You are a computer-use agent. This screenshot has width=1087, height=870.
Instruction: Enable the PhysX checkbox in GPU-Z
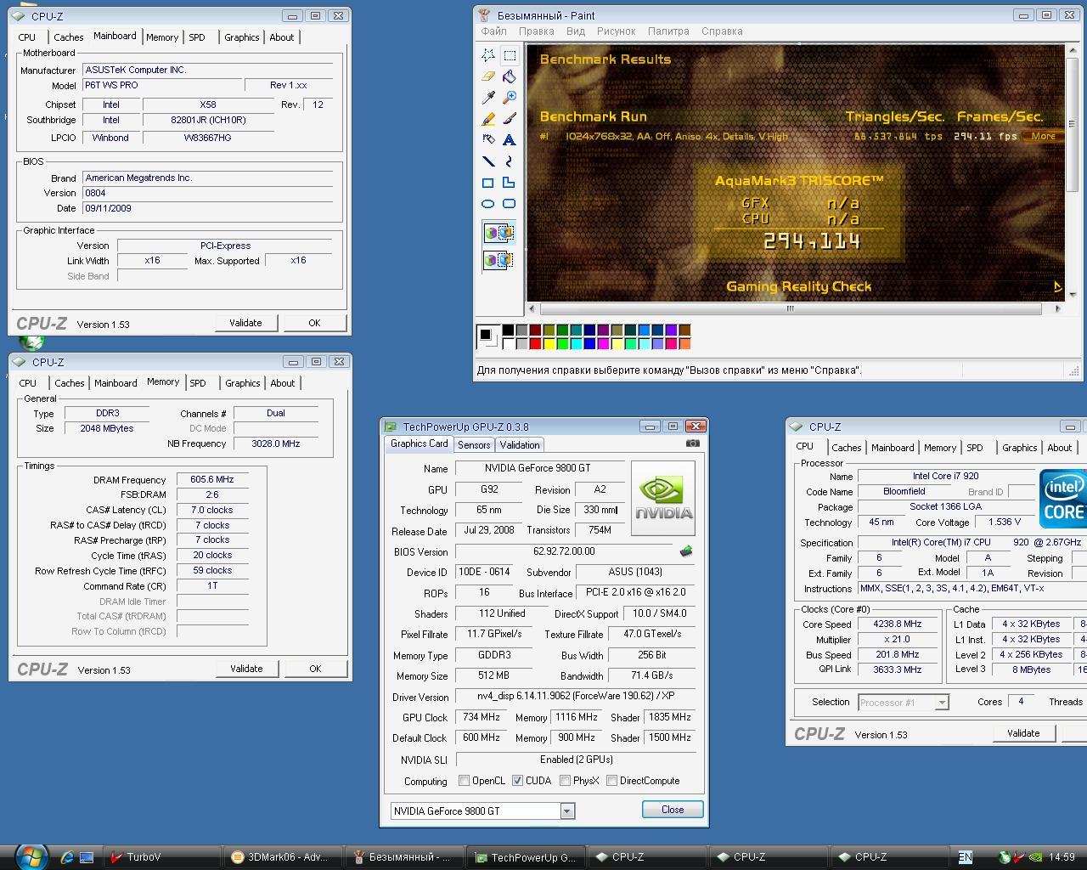pos(565,781)
